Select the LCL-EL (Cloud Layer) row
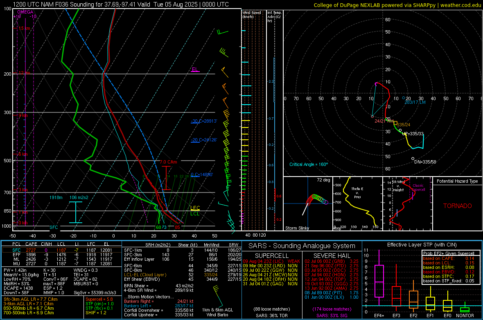The height and width of the screenshot is (320, 483). [x=183, y=275]
